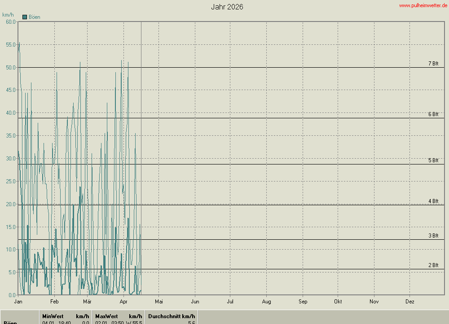Click the 5 Bft threshold label

433,160
